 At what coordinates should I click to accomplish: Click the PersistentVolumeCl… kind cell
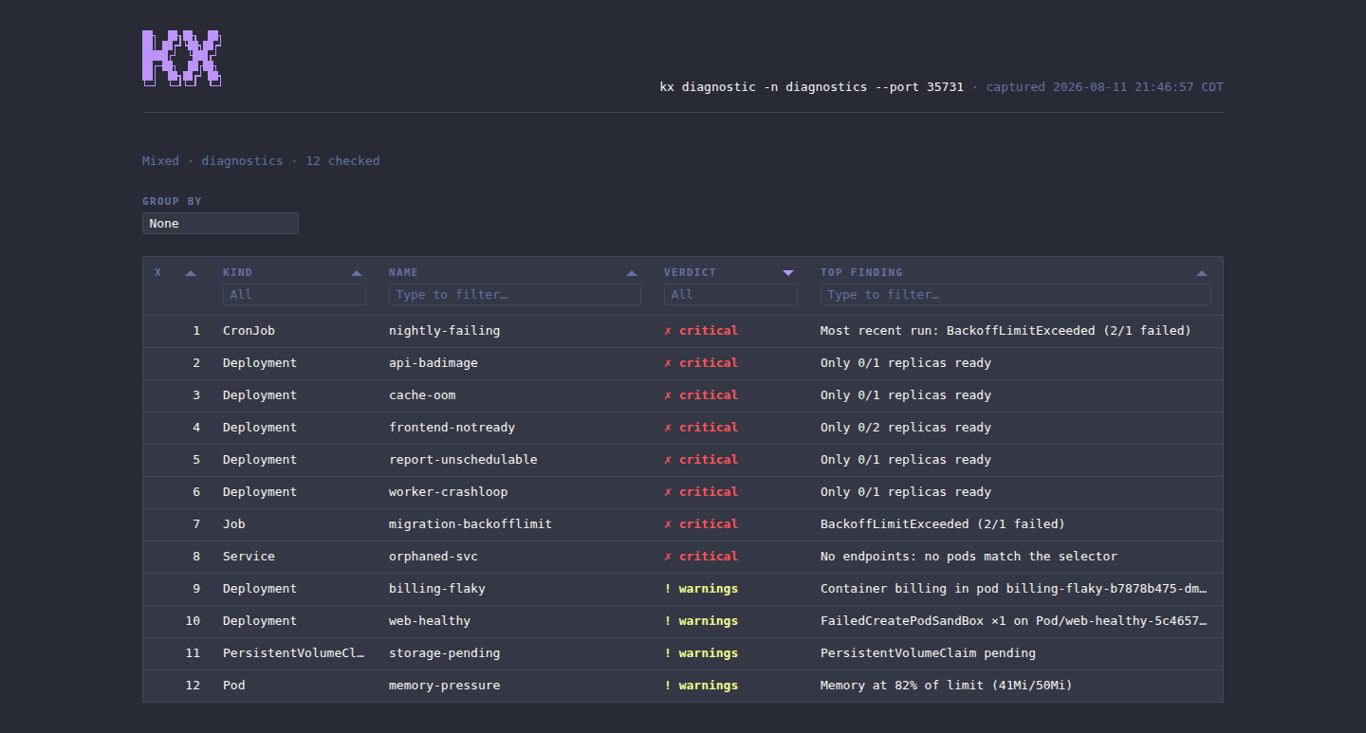click(x=294, y=653)
